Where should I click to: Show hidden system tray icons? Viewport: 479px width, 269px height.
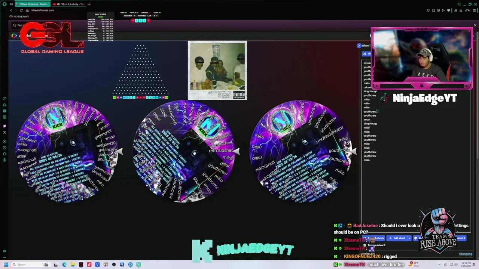pyautogui.click(x=440, y=265)
